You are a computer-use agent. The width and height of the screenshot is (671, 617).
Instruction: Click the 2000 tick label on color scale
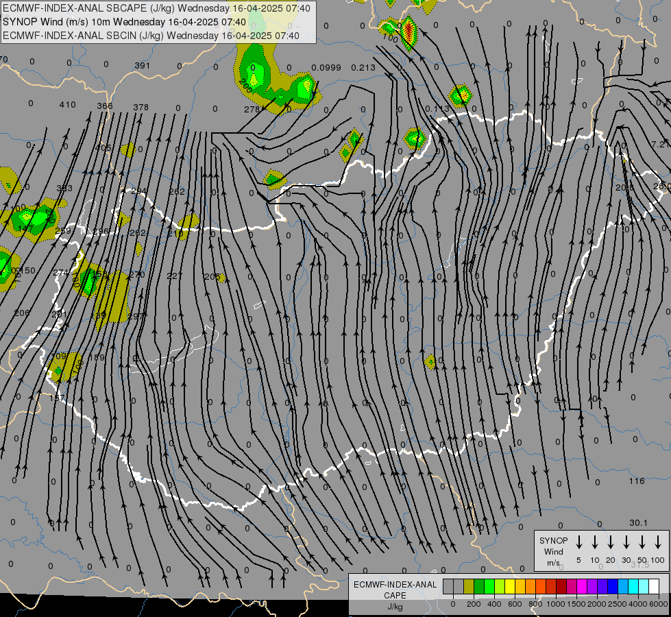(x=597, y=604)
